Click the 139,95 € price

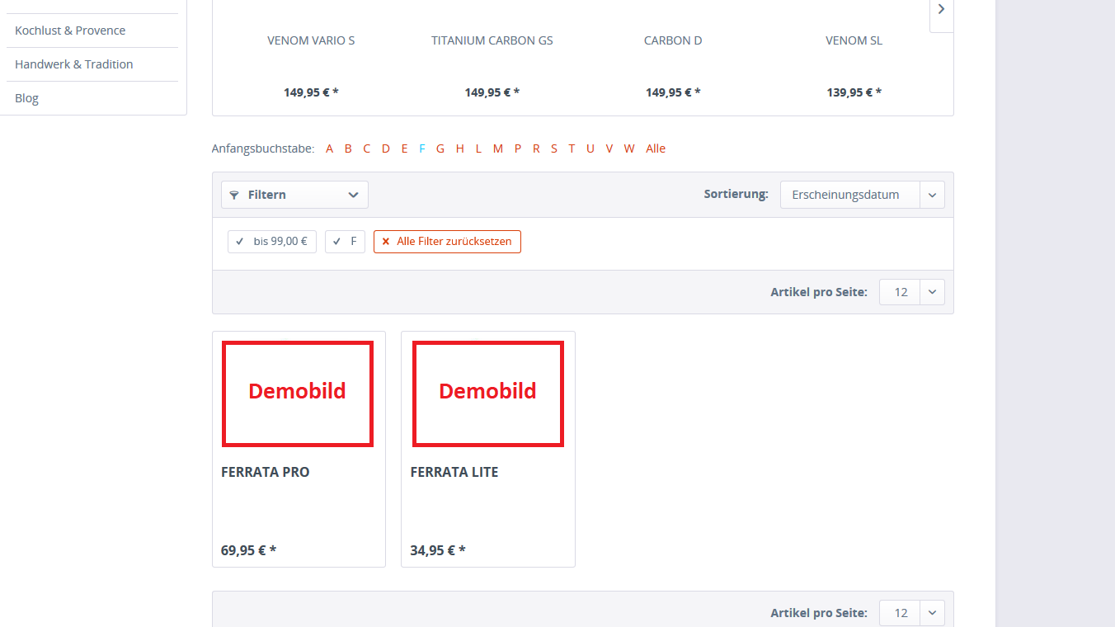click(854, 92)
